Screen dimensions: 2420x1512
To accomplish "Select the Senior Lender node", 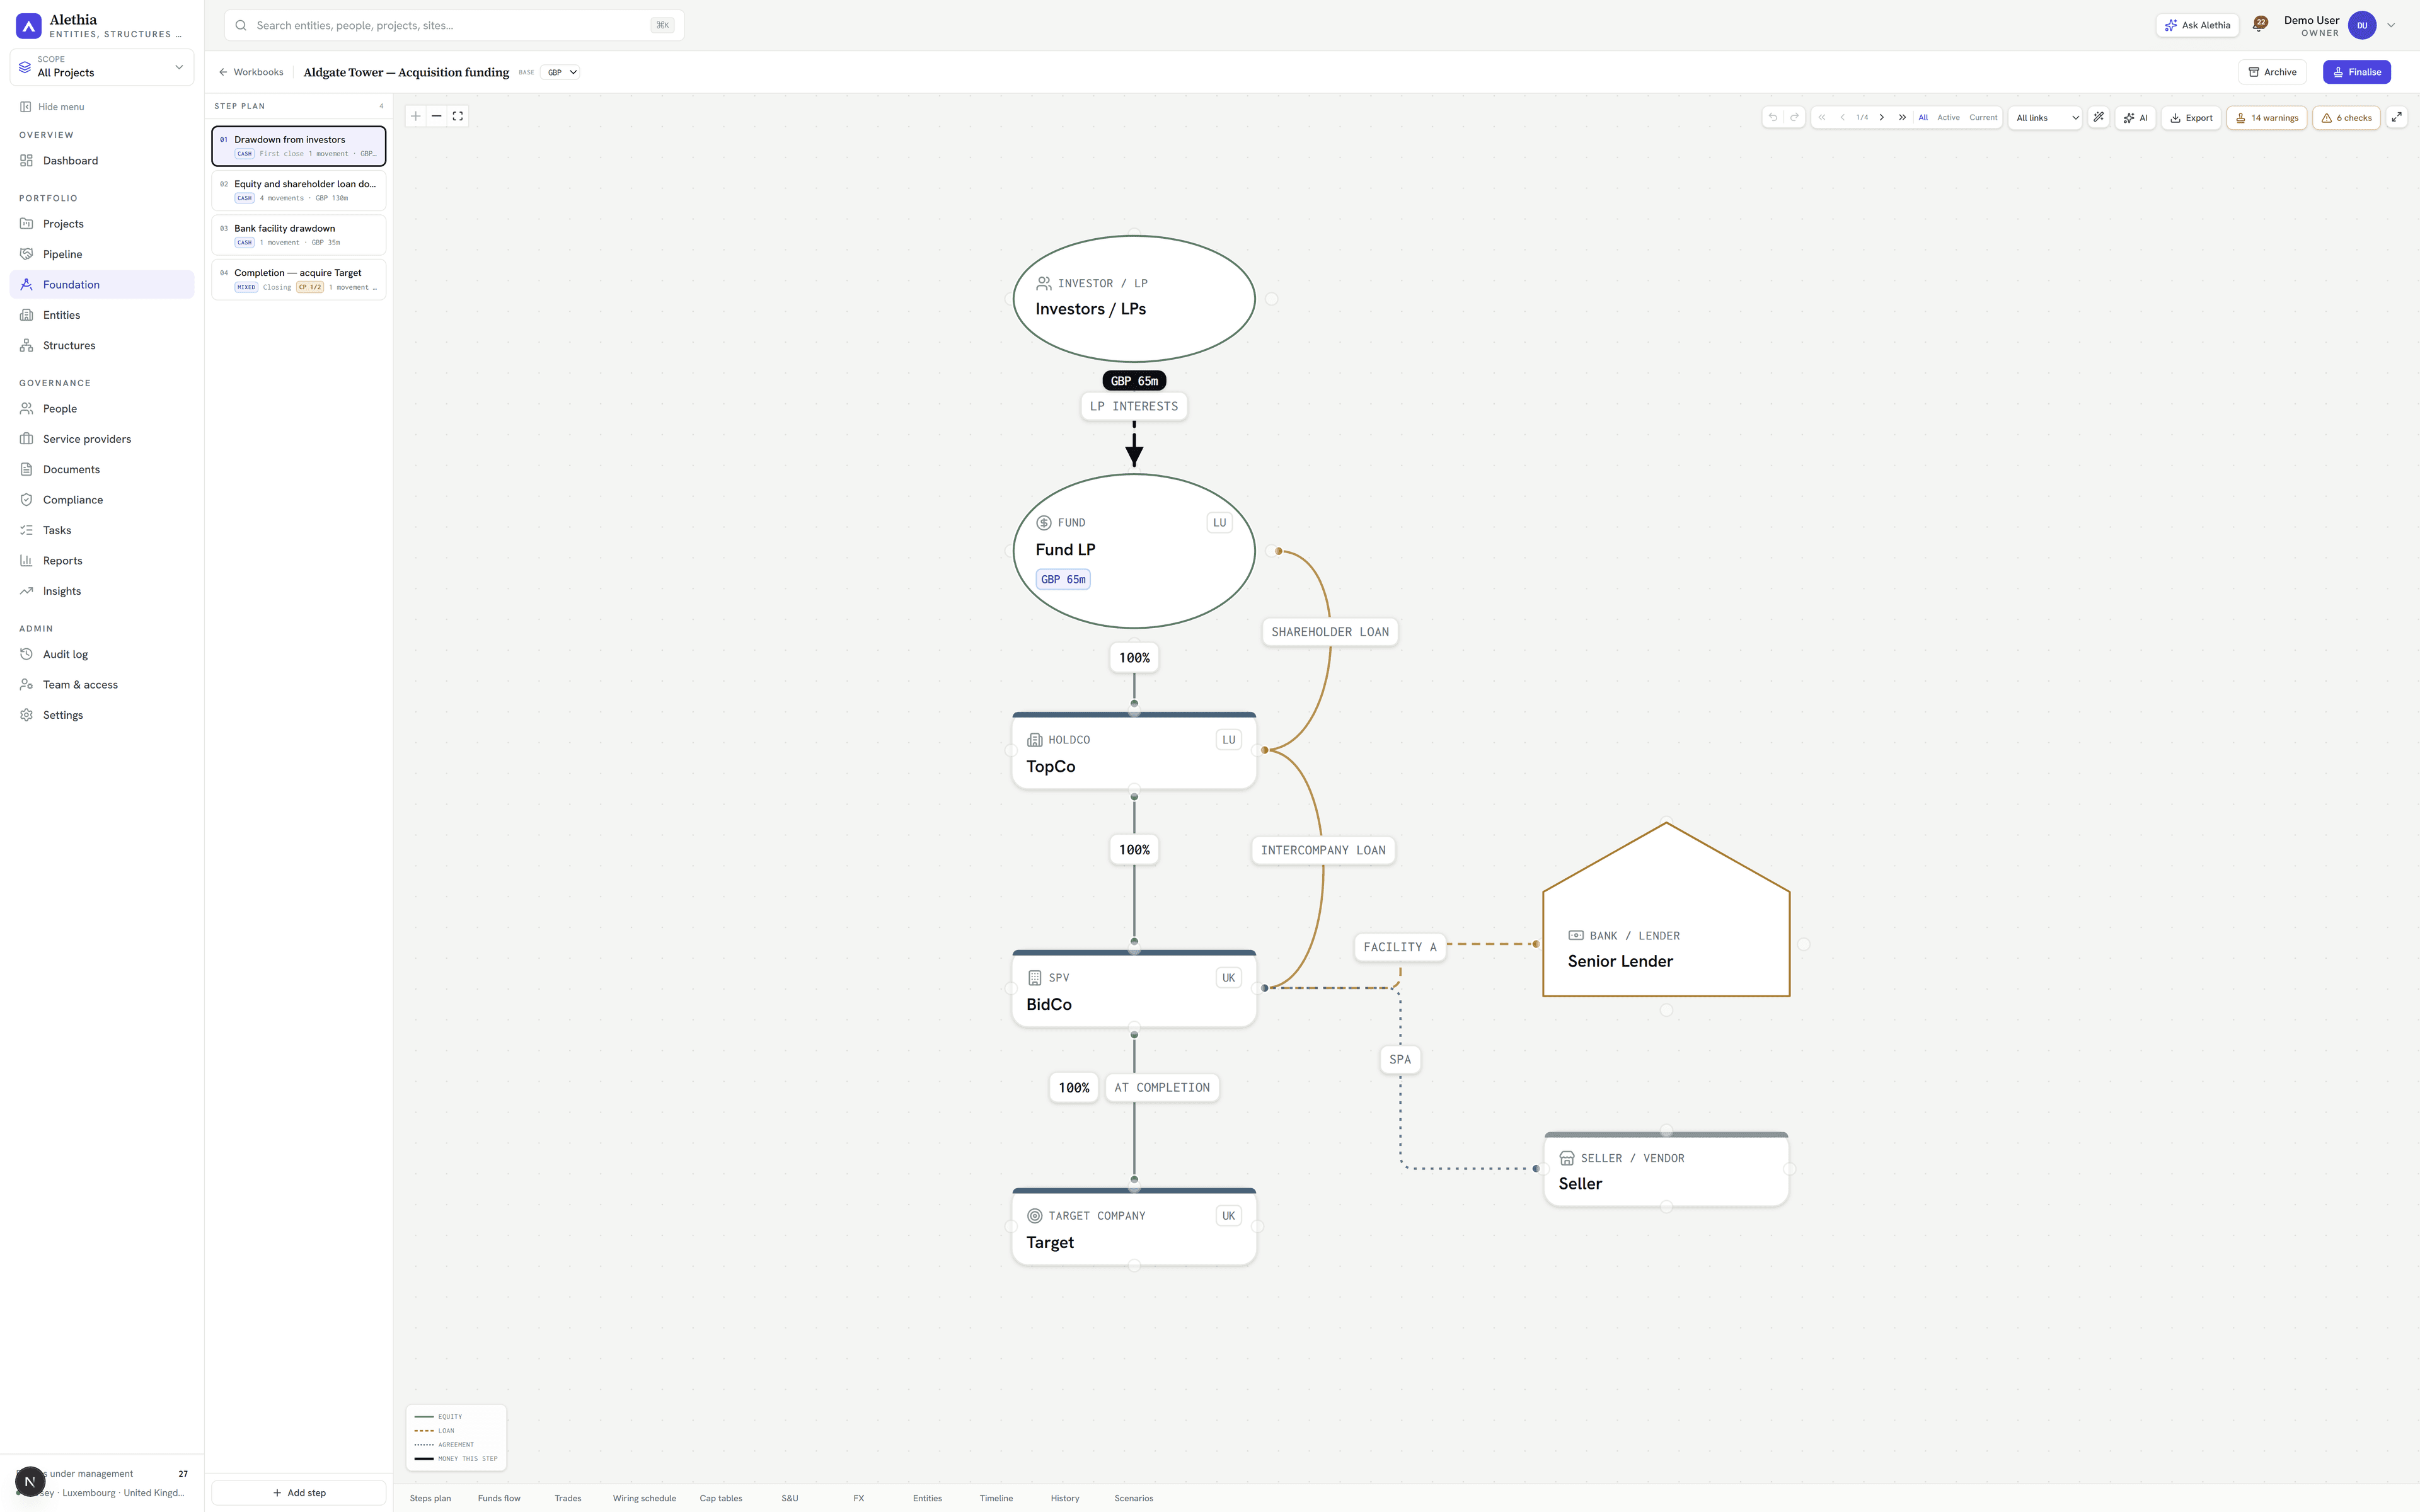I will pyautogui.click(x=1666, y=910).
